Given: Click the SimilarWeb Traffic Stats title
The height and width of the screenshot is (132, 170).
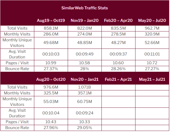Looking at the screenshot, I should [x=85, y=8].
